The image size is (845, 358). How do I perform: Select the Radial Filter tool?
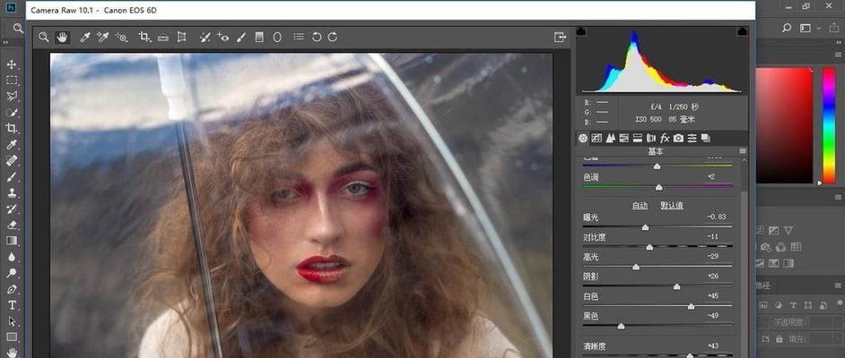[x=277, y=37]
